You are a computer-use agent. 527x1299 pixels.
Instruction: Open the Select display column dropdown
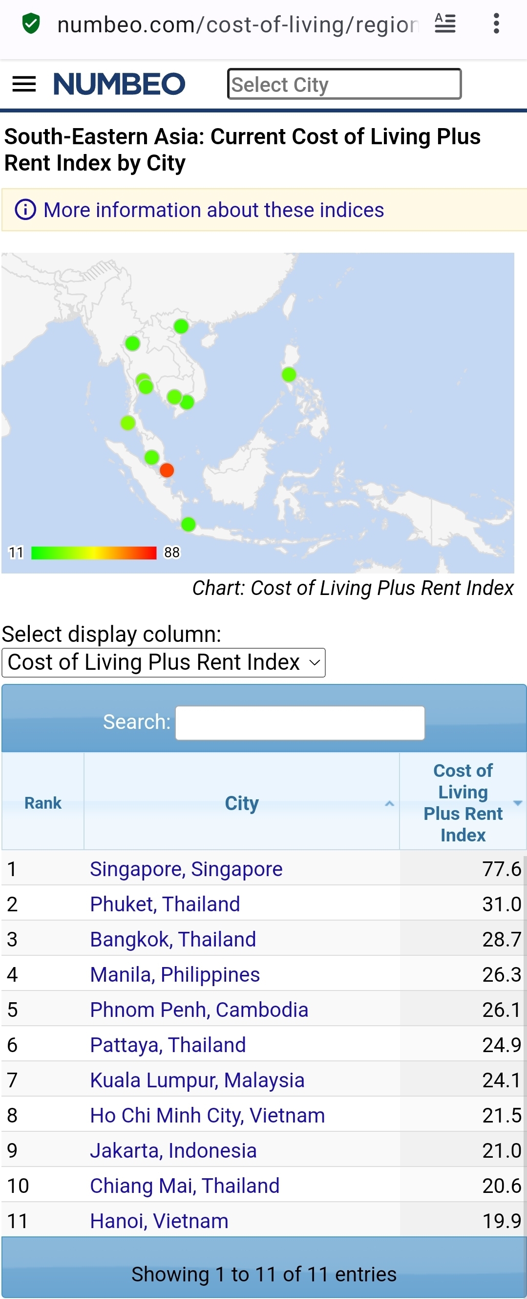pyautogui.click(x=164, y=662)
